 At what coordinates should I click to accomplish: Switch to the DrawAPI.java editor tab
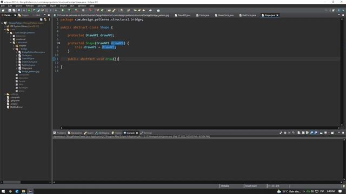pyautogui.click(x=183, y=15)
